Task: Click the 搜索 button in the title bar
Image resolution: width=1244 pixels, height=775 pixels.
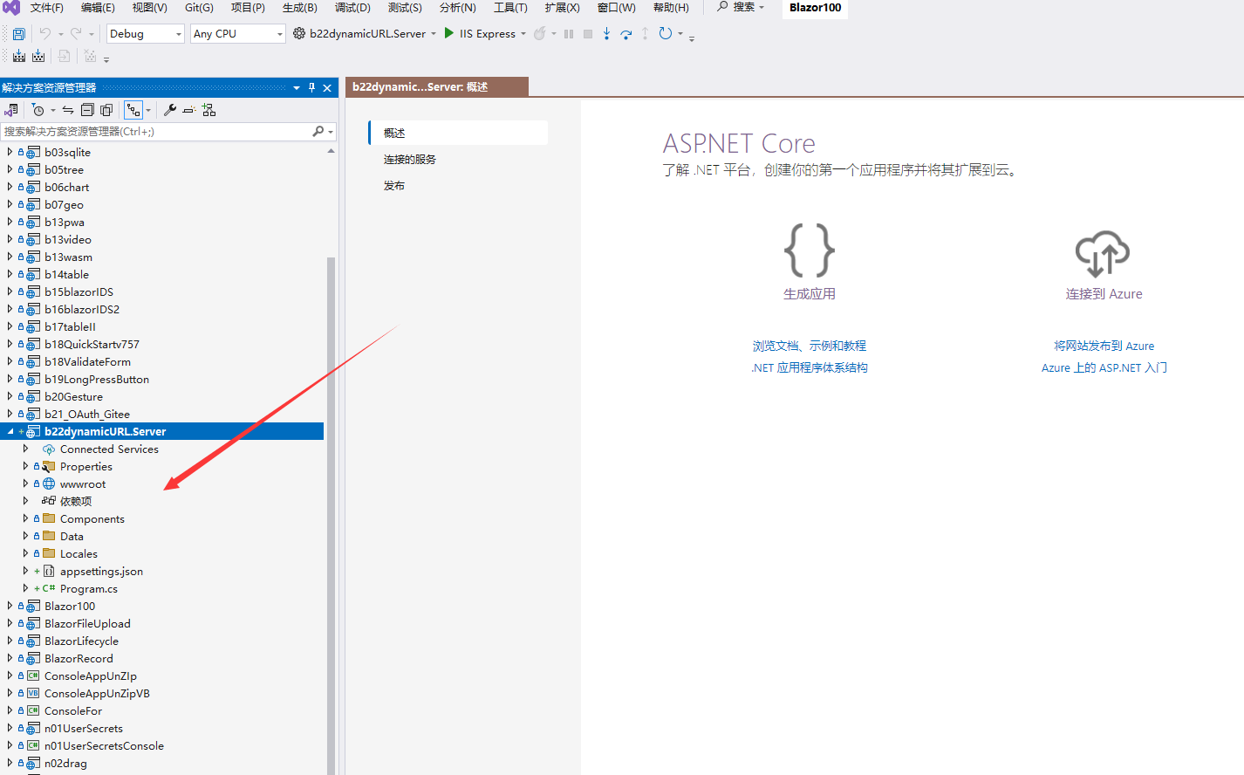Action: (x=740, y=8)
